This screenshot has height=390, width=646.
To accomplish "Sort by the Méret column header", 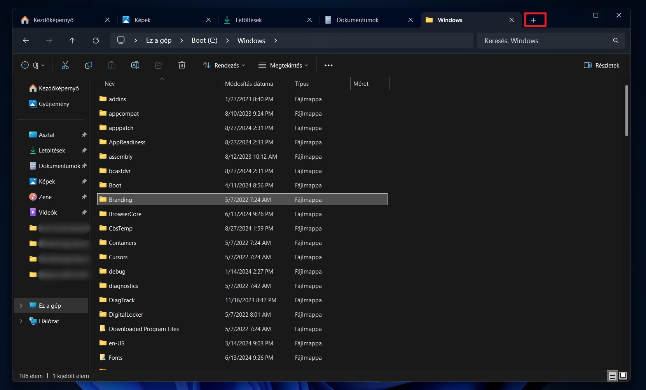I will point(370,83).
